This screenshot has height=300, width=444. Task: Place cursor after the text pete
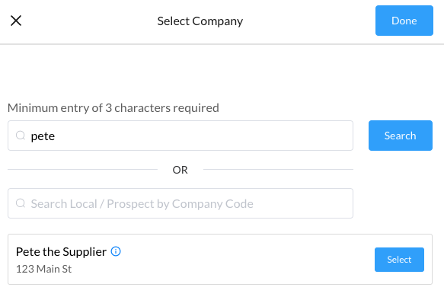click(56, 136)
